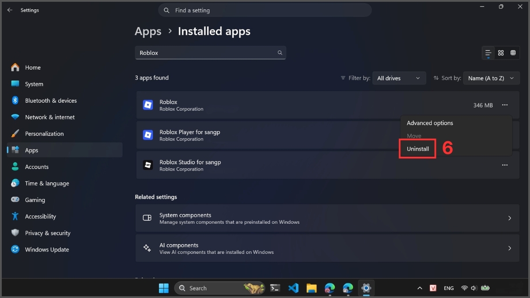Image resolution: width=530 pixels, height=298 pixels.
Task: Switch to table view layout
Action: click(513, 53)
